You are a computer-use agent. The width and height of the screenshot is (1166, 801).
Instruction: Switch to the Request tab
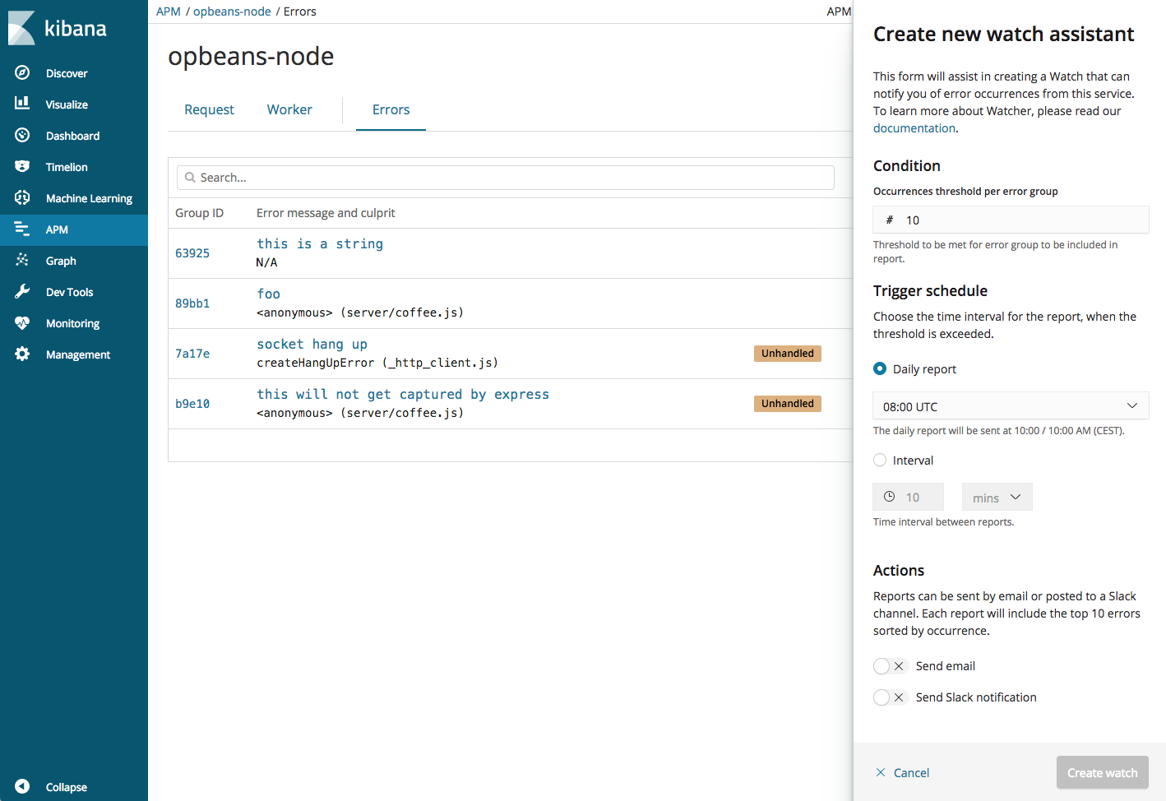(x=209, y=109)
